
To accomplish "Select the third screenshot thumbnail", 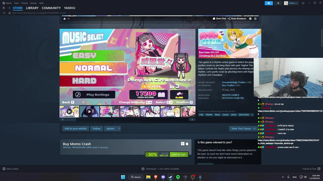I will 110,112.
